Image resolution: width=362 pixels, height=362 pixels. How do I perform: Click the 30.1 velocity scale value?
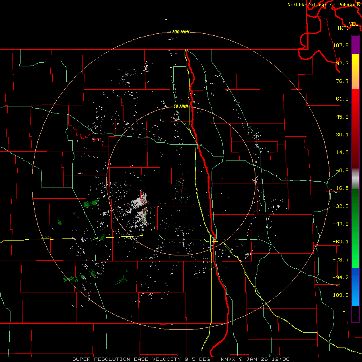tap(342, 135)
